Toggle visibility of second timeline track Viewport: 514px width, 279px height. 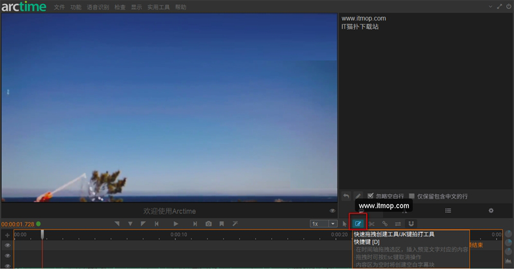[x=7, y=256]
